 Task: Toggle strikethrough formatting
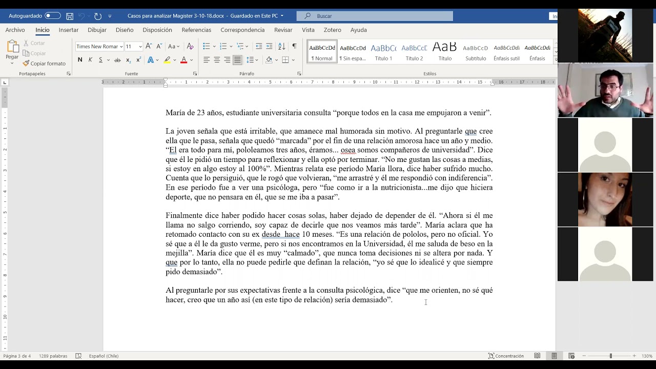tap(117, 60)
